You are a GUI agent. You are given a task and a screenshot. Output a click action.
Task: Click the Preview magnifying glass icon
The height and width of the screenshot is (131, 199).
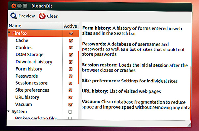14,16
